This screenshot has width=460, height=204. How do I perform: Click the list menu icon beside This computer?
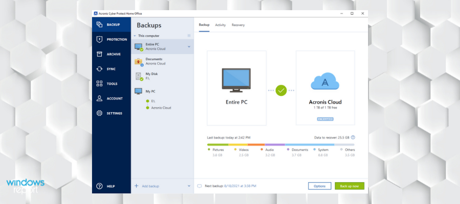coord(189,36)
